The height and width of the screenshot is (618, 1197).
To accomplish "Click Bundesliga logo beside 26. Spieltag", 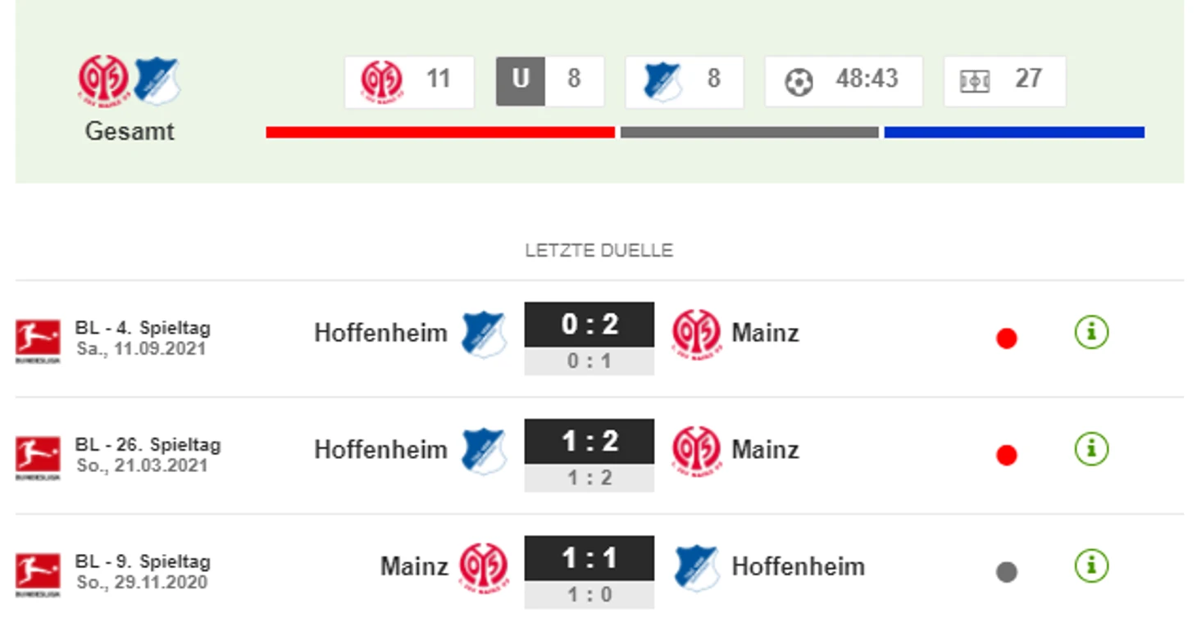I will coord(38,457).
